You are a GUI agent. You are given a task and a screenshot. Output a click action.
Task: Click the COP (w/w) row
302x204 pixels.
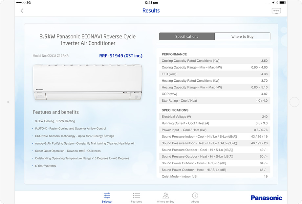(215, 94)
